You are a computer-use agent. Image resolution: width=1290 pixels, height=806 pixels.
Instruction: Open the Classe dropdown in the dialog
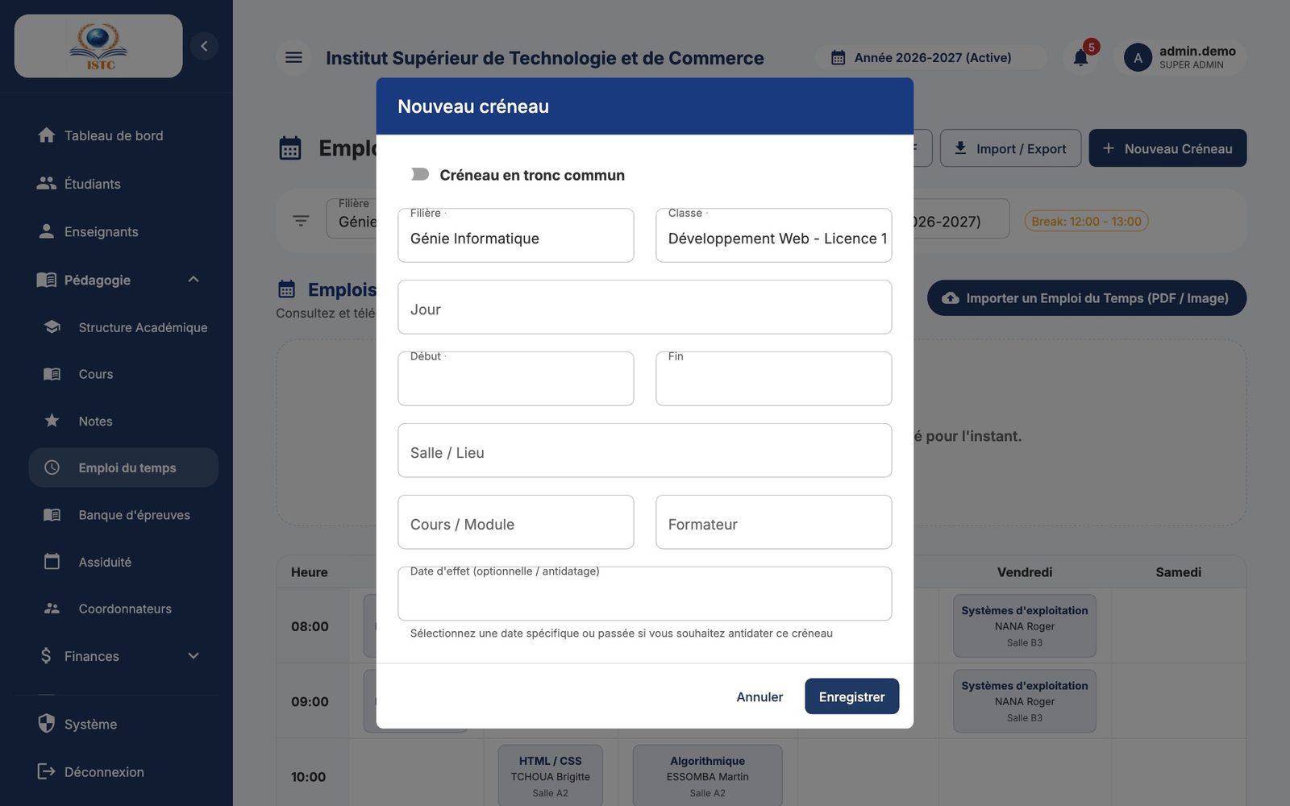tap(773, 235)
